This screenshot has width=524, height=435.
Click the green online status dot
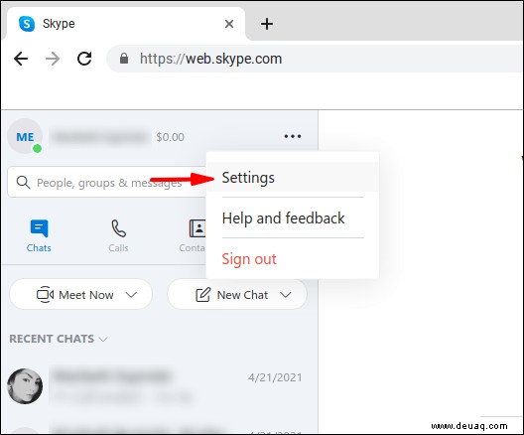(x=37, y=148)
